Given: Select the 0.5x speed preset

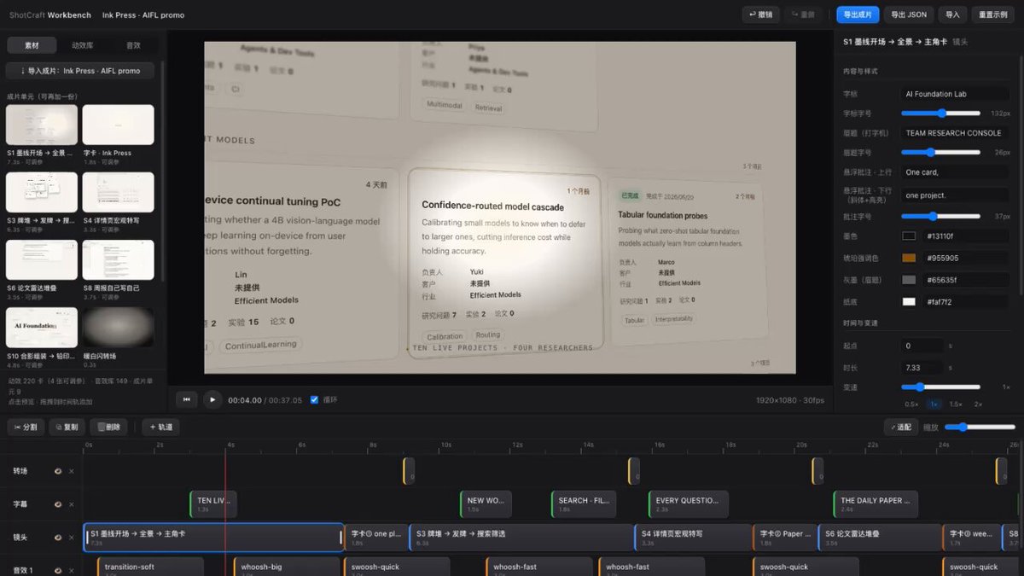Looking at the screenshot, I should click(911, 404).
